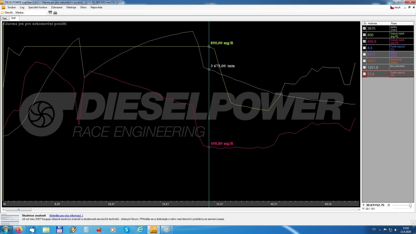Click the scrollbar right arrow under graph
Image resolution: width=416 pixels, height=234 pixels.
coord(358,209)
